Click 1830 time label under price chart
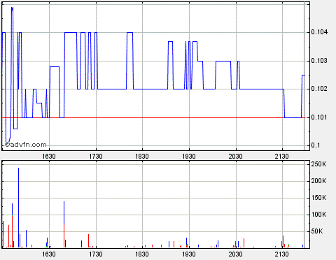Screen dimensions: 336x260 pos(142,156)
